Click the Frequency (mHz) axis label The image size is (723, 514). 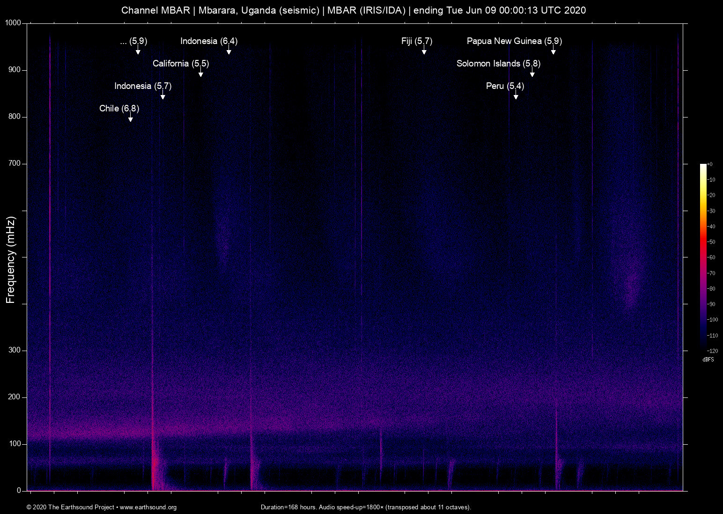click(10, 257)
